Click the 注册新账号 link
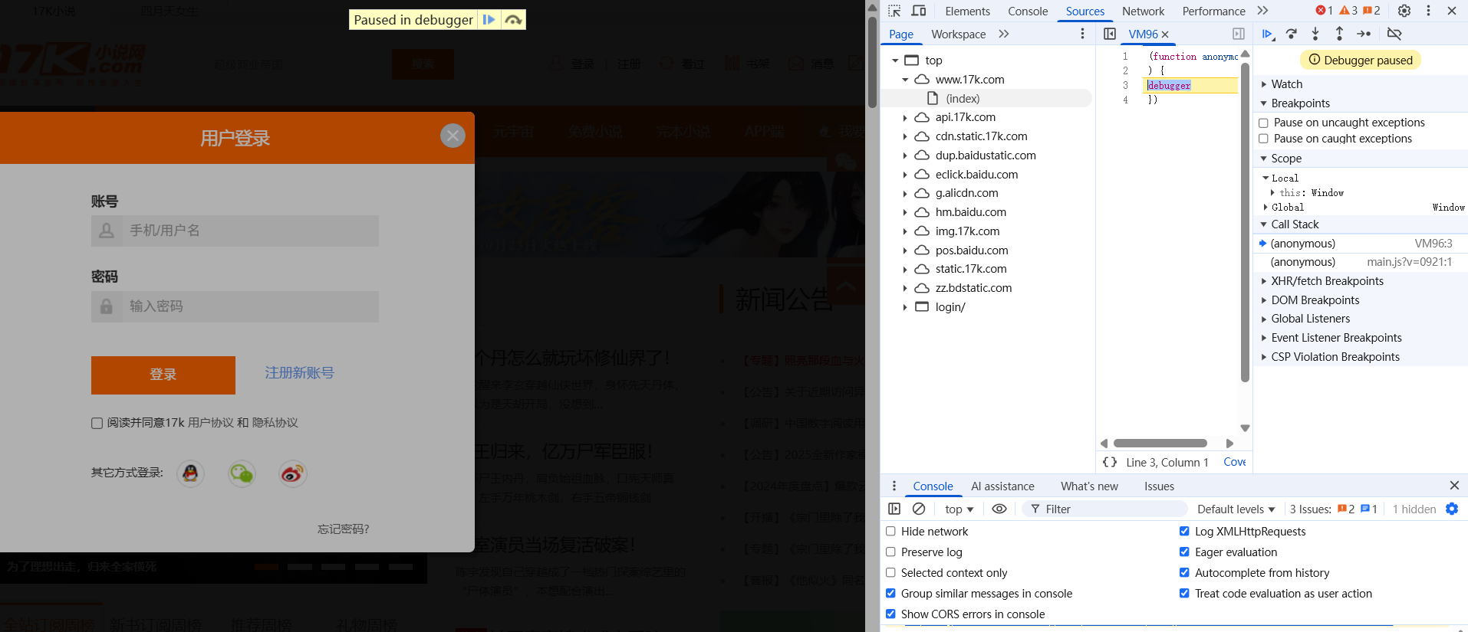 (299, 373)
